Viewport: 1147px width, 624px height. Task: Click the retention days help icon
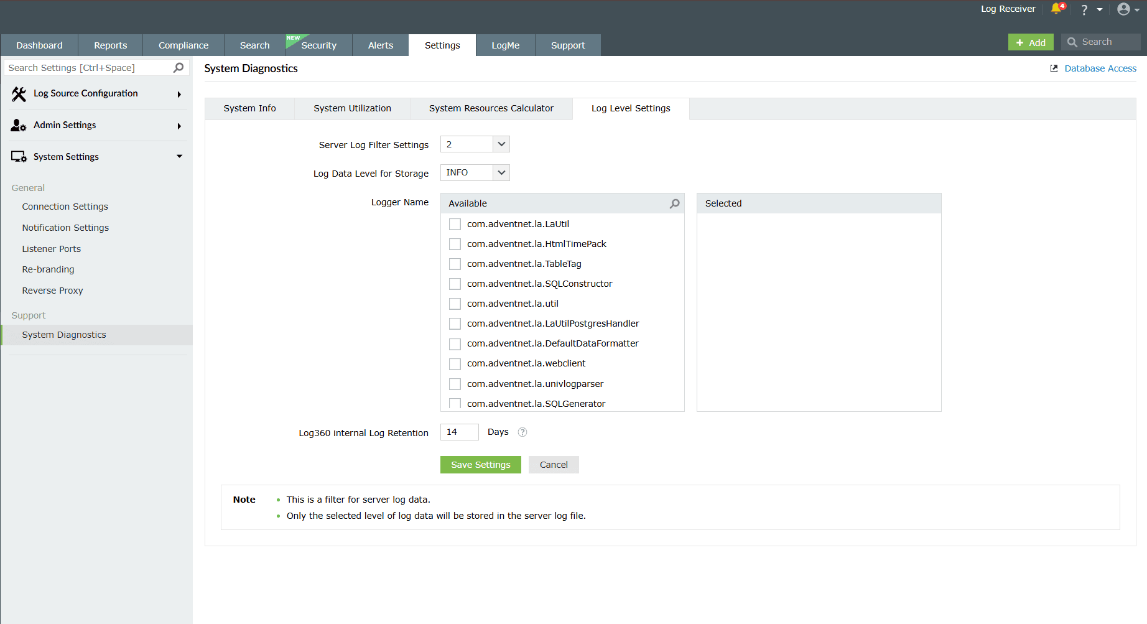(522, 432)
